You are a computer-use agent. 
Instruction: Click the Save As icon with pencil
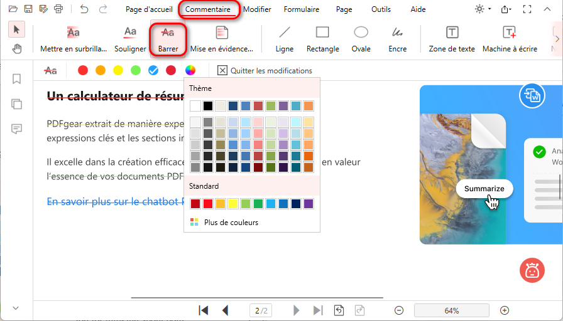point(43,9)
